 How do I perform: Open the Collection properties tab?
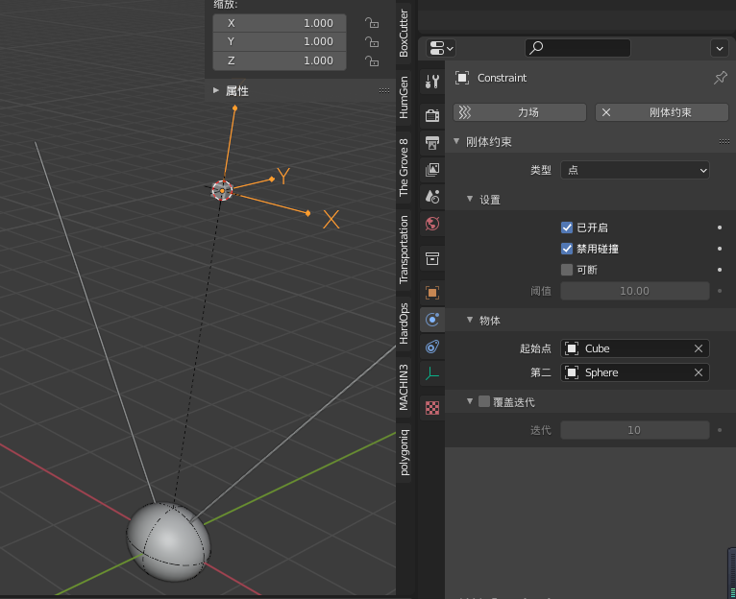tap(431, 258)
